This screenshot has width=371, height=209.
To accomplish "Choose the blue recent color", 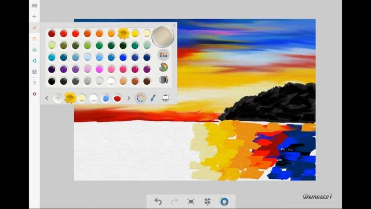I will (x=106, y=98).
